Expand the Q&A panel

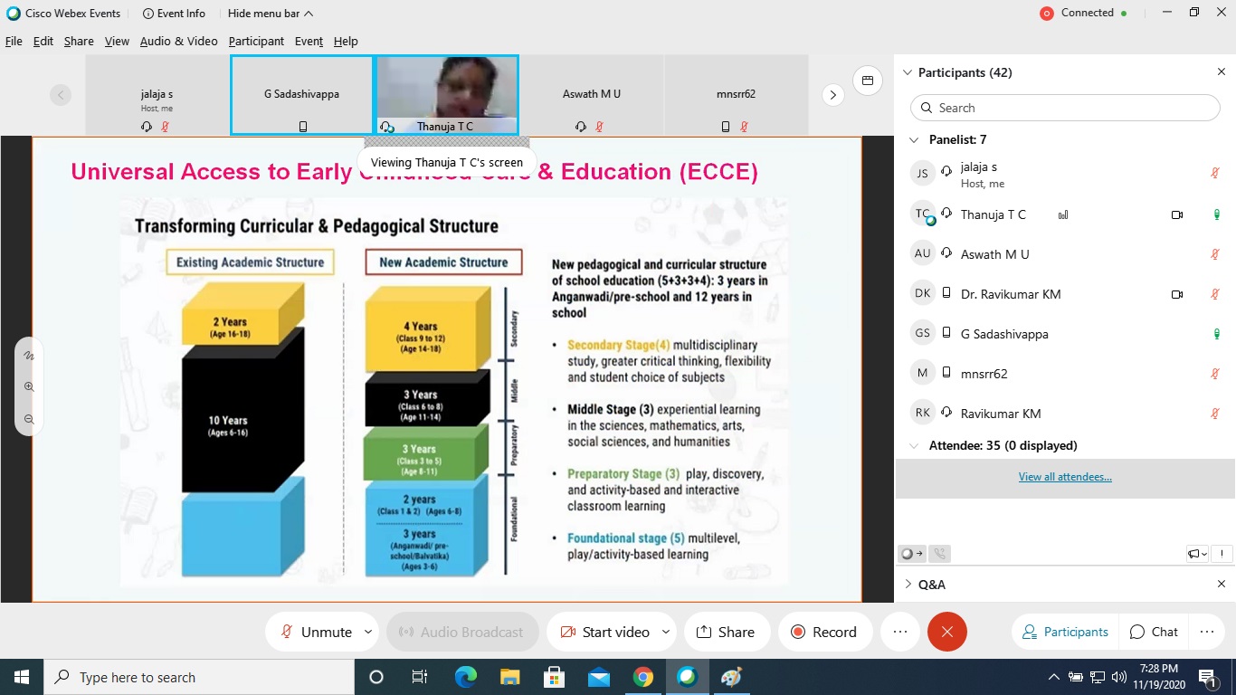point(908,585)
